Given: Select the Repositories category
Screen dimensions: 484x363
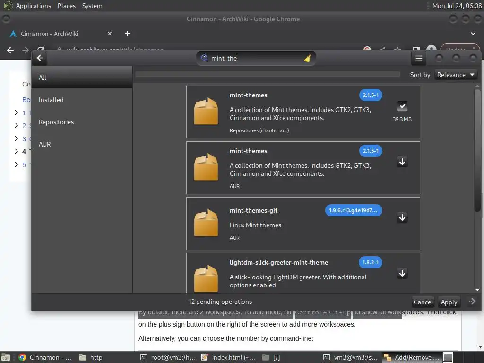Looking at the screenshot, I should pos(82,122).
